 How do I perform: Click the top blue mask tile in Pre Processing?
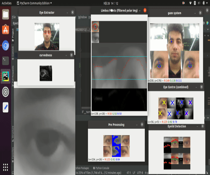pos(116,140)
